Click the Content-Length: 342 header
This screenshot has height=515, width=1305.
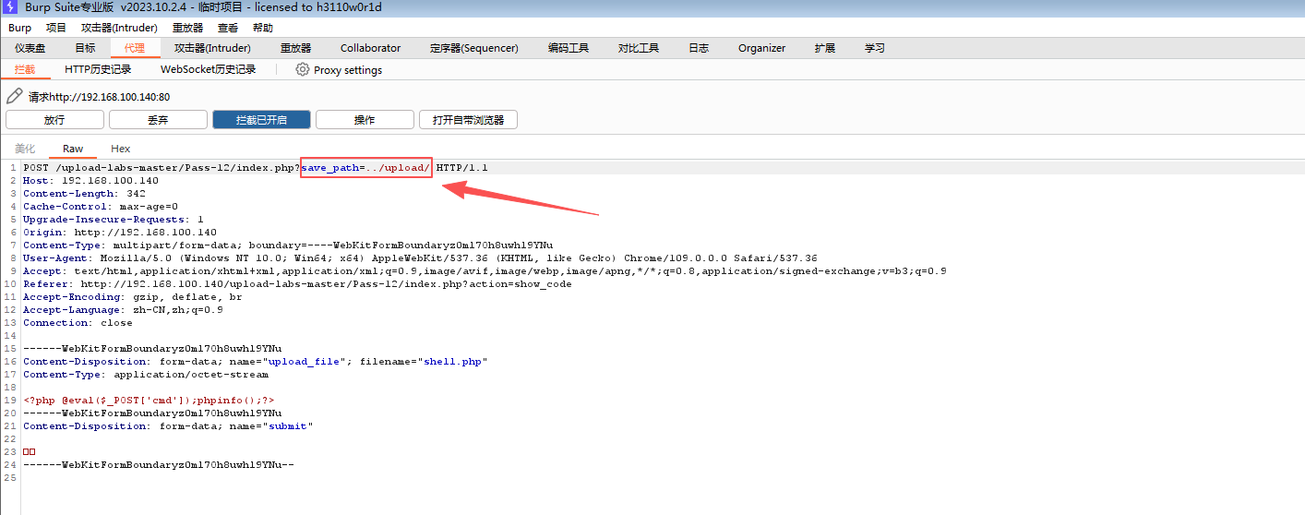pos(84,194)
